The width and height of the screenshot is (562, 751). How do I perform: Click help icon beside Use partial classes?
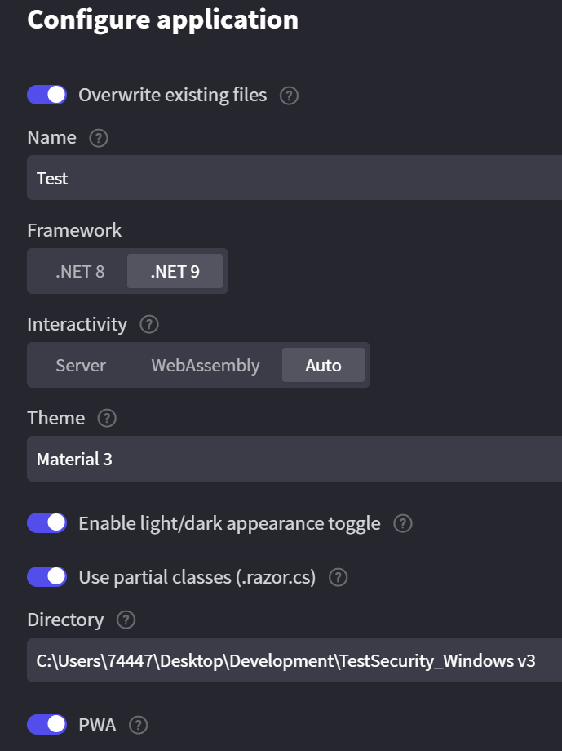coord(338,577)
